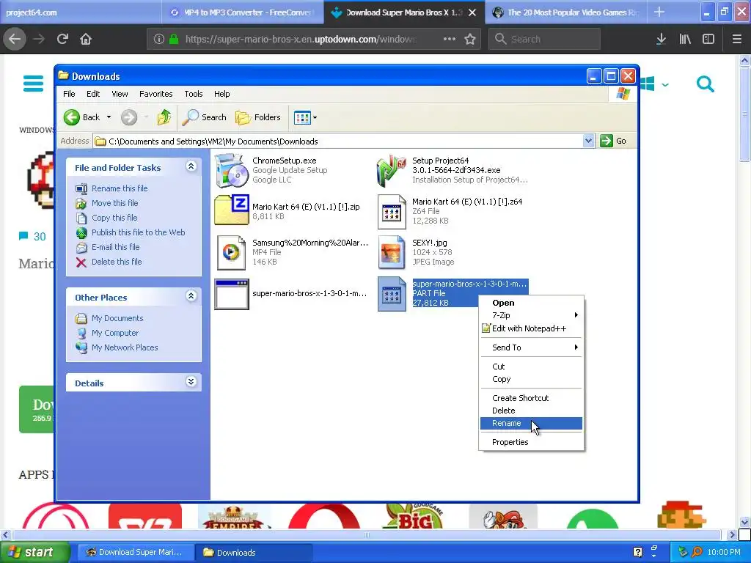Viewport: 751px width, 563px height.
Task: Click the Search toolbar button
Action: [204, 117]
